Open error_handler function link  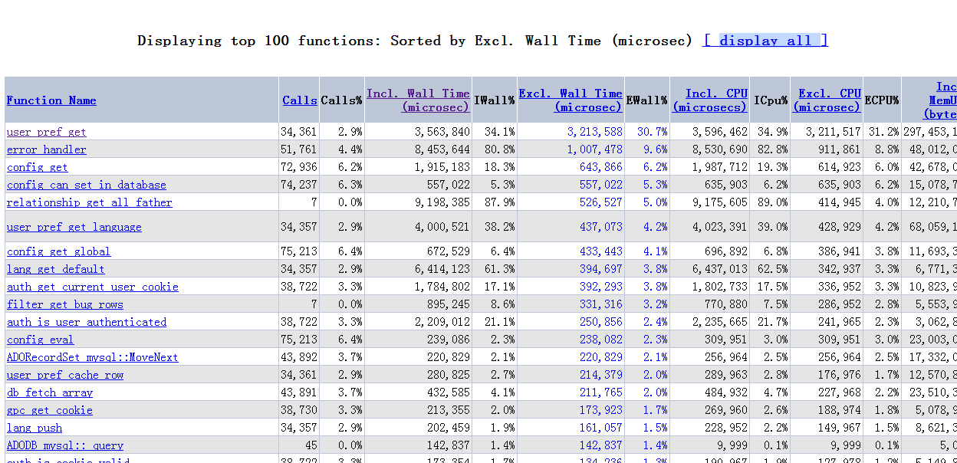coord(47,149)
